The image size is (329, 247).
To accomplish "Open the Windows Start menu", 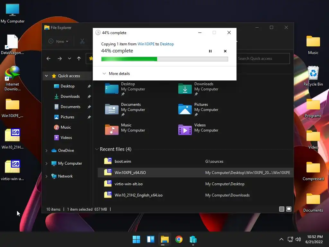I will (136, 239).
